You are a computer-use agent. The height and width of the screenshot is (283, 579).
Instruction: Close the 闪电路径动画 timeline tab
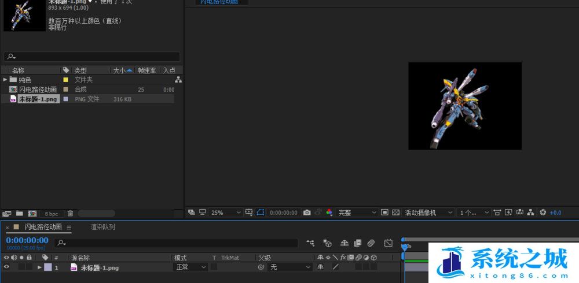click(x=8, y=228)
